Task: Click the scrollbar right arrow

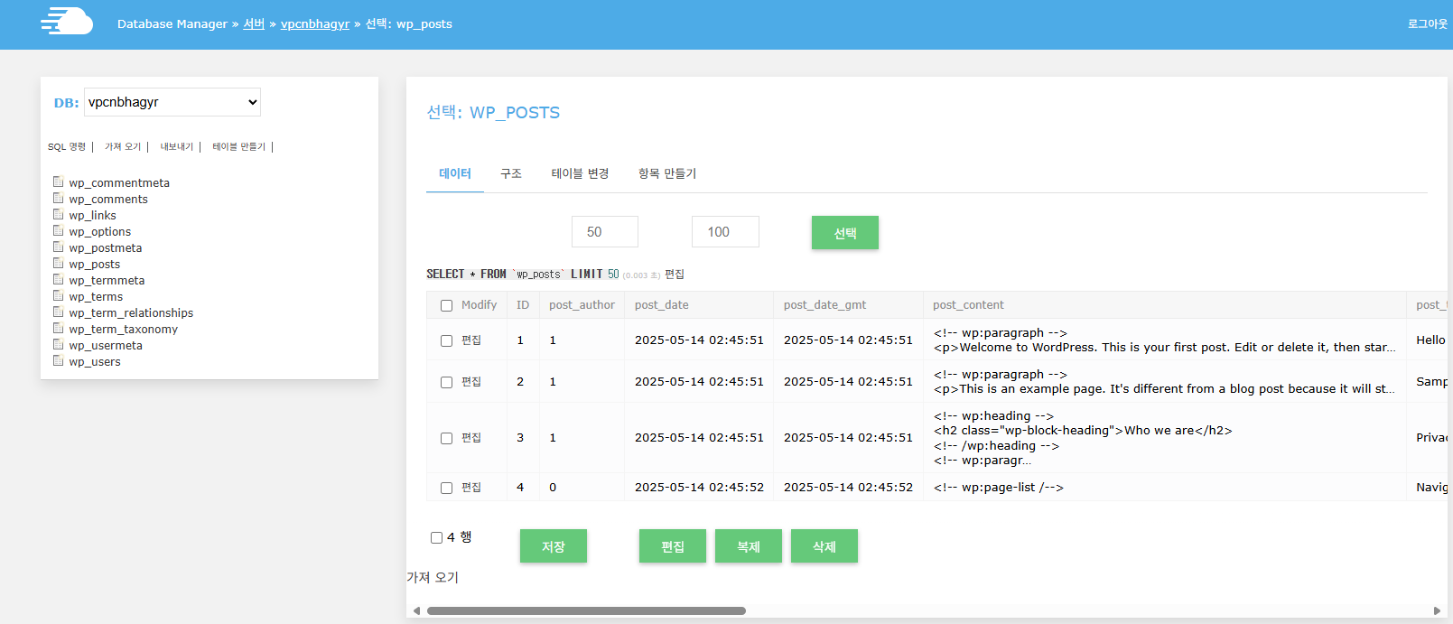Action: [1438, 611]
